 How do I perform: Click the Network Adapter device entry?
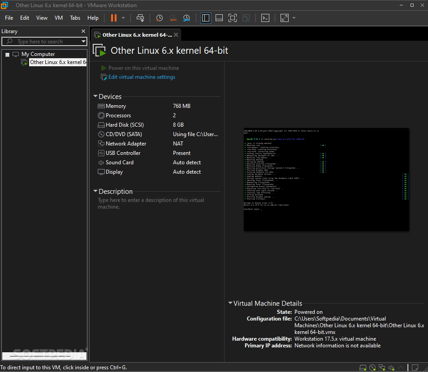pos(126,143)
